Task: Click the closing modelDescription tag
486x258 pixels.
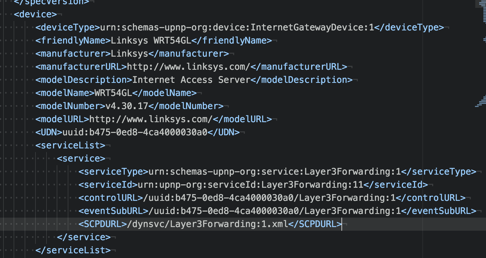Action: [302, 80]
